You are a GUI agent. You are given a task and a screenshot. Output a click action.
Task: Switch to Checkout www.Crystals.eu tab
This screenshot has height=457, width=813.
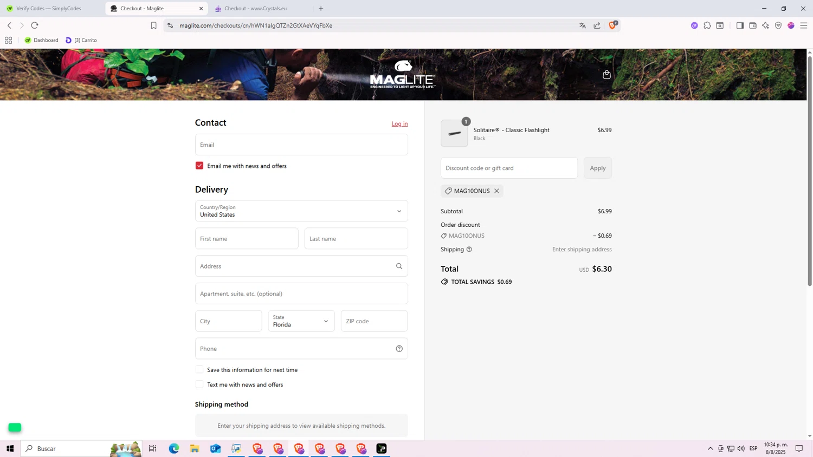259,9
